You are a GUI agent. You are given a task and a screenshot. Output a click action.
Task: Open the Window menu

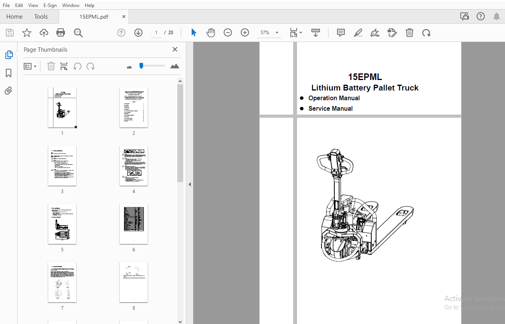point(71,5)
